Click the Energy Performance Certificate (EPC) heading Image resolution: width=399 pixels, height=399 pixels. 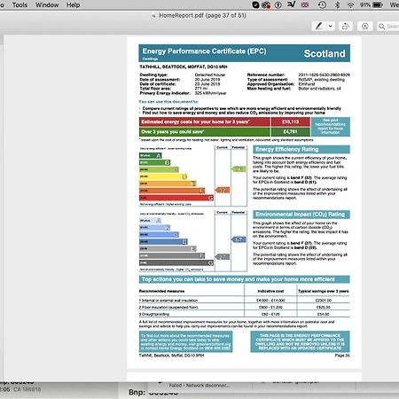coord(204,51)
